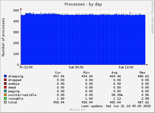This screenshot has width=155, height=113.
Task: Click uninterruptible average value 58.39m
Action: pyautogui.click(x=117, y=95)
